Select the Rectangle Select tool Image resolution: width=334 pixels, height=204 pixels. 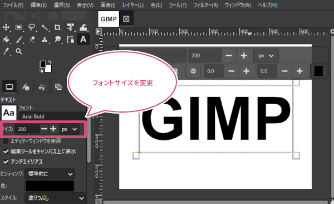click(19, 27)
